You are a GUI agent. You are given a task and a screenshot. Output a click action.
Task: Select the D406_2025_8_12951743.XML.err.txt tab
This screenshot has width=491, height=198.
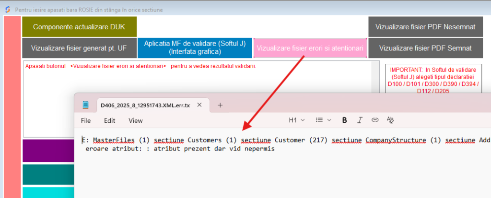[x=144, y=105]
